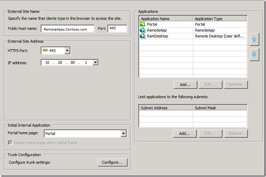This screenshot has width=266, height=177.
Task: Sort by Application Name column header
Action: pyautogui.click(x=166, y=19)
